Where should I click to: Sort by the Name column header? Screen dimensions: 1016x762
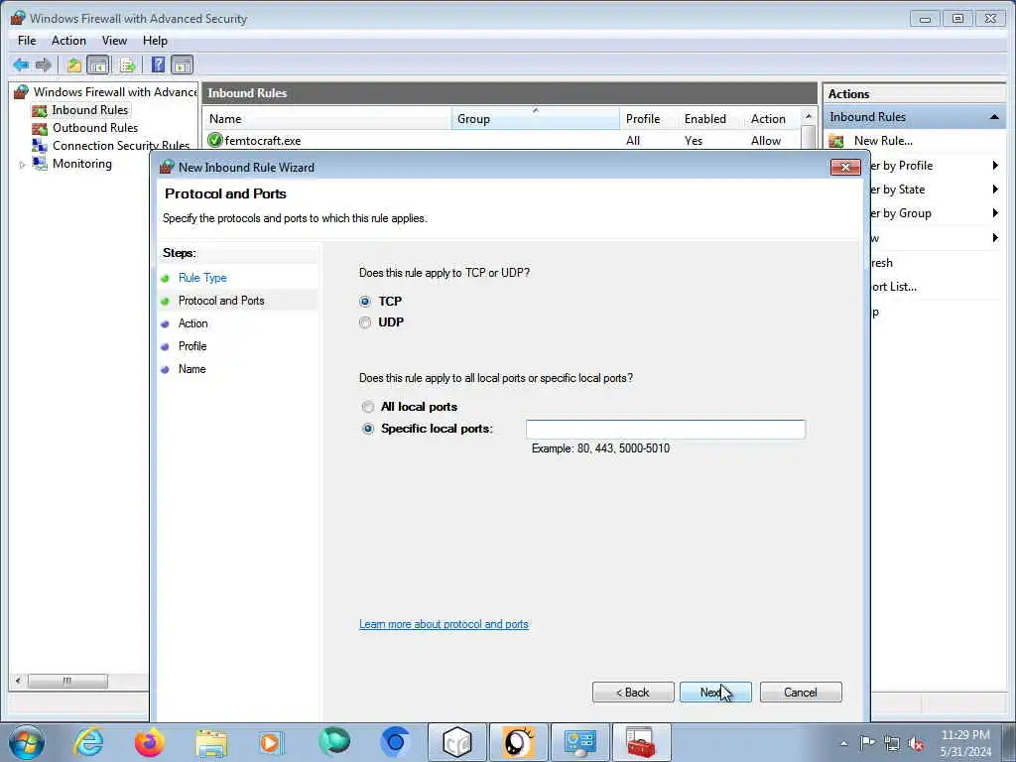point(326,119)
